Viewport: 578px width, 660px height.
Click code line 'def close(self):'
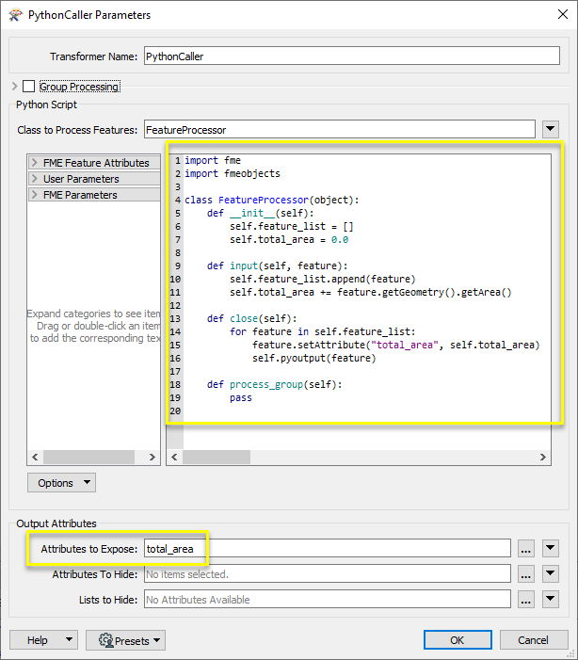252,318
